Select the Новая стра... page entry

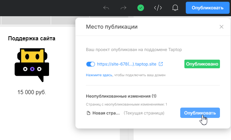point(106,113)
